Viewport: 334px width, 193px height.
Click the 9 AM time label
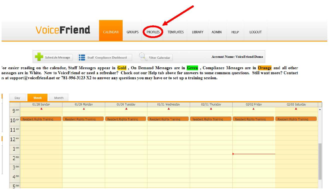pyautogui.click(x=16, y=111)
